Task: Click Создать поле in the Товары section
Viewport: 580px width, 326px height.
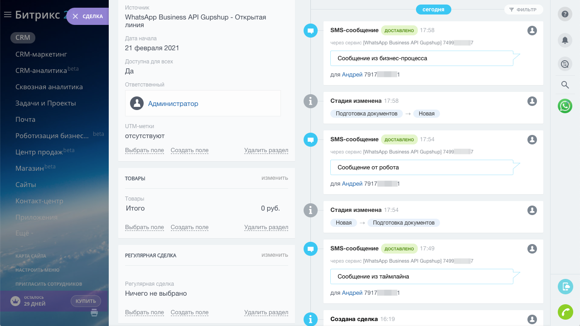Action: [x=189, y=227]
